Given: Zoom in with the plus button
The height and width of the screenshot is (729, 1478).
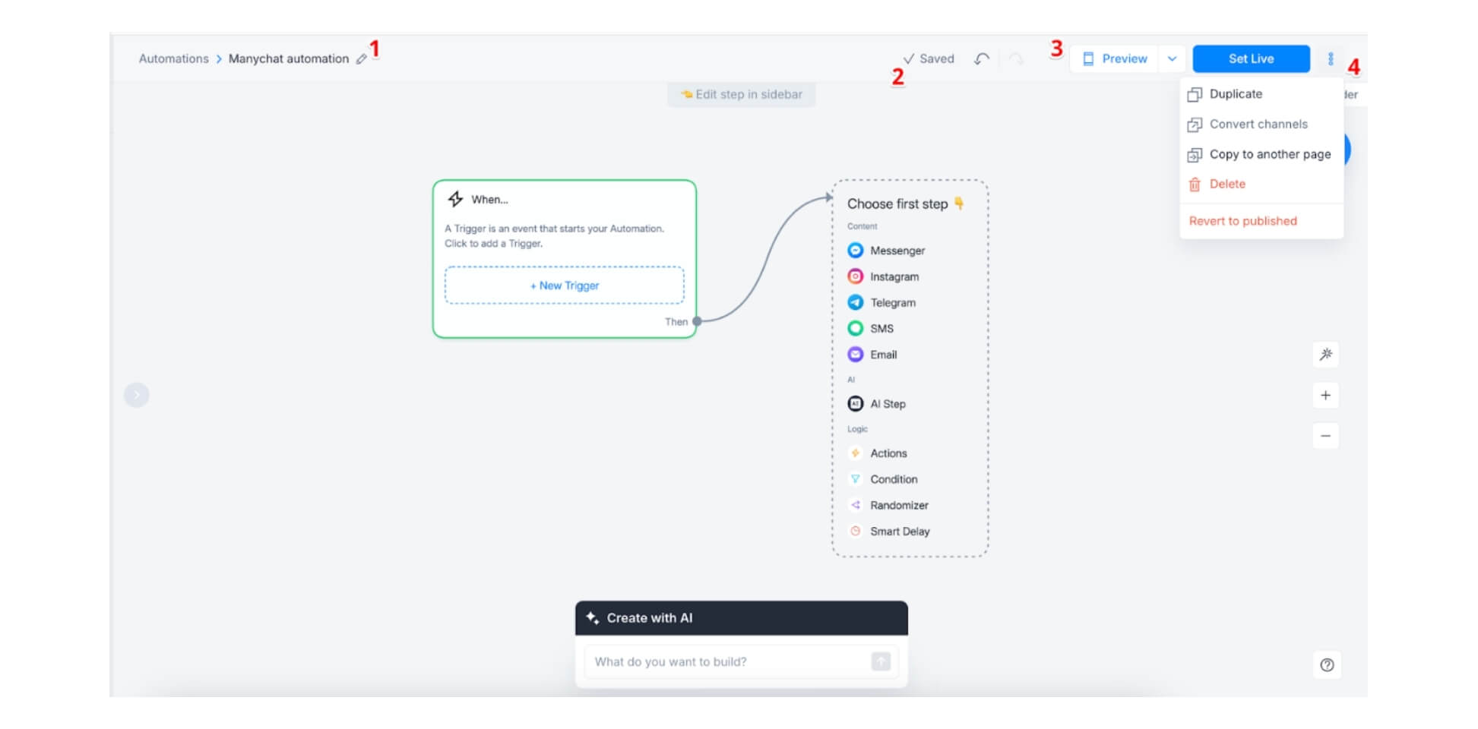Looking at the screenshot, I should point(1325,395).
